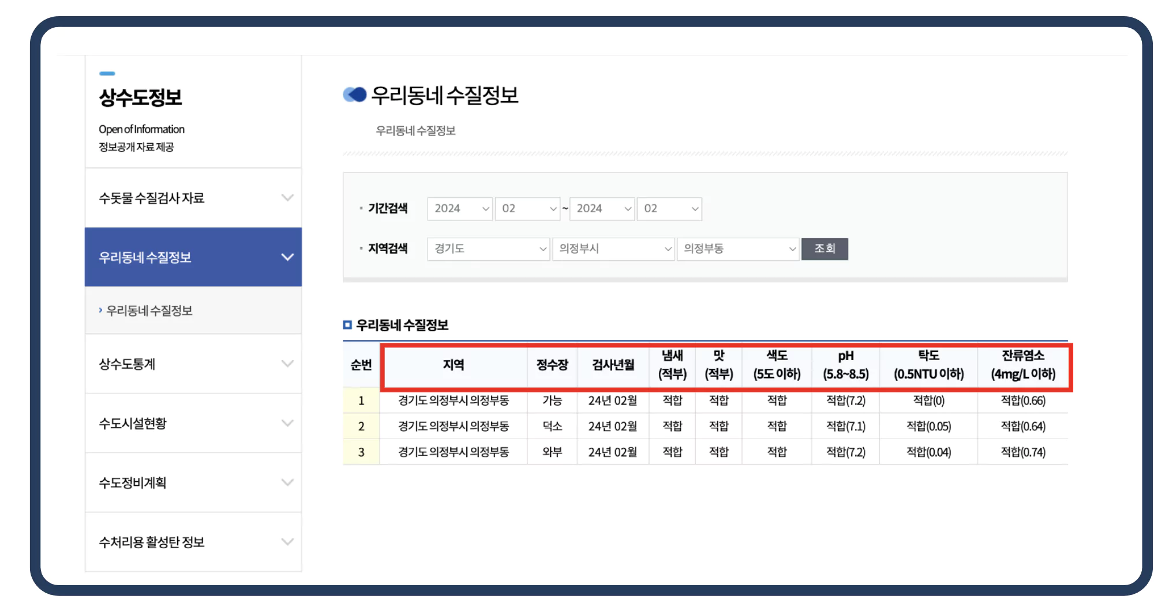Click the 우리동네 수질정보 table section heading

point(402,325)
